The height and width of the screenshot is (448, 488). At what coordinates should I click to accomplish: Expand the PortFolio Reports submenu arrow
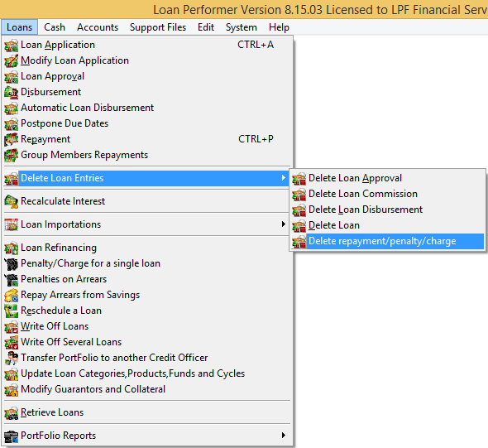point(283,436)
